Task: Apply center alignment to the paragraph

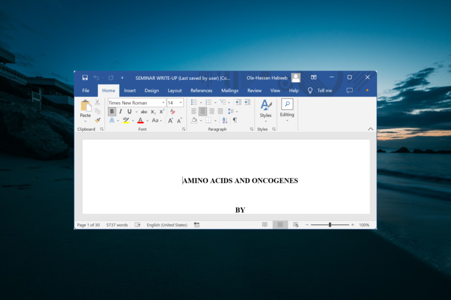Action: click(x=203, y=111)
